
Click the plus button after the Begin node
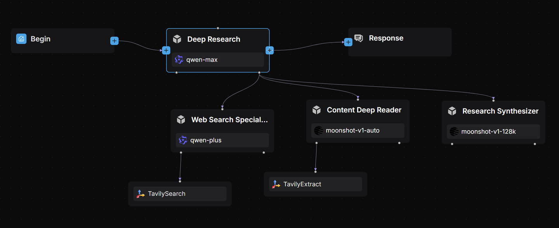pyautogui.click(x=114, y=41)
